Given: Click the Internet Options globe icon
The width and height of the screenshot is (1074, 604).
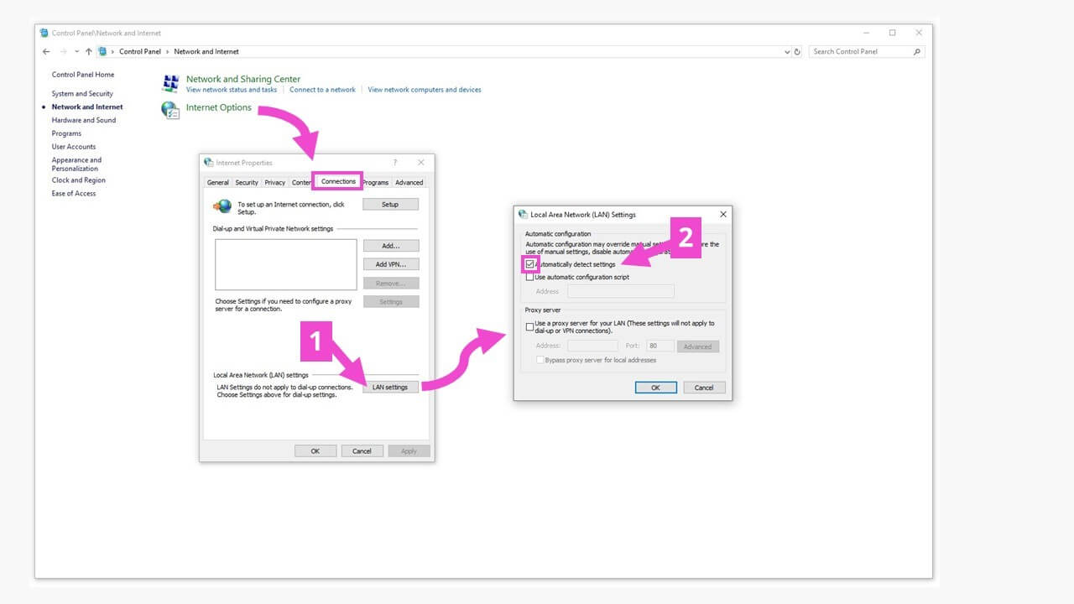Looking at the screenshot, I should [x=170, y=110].
